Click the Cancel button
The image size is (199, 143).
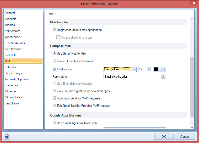(x=185, y=137)
